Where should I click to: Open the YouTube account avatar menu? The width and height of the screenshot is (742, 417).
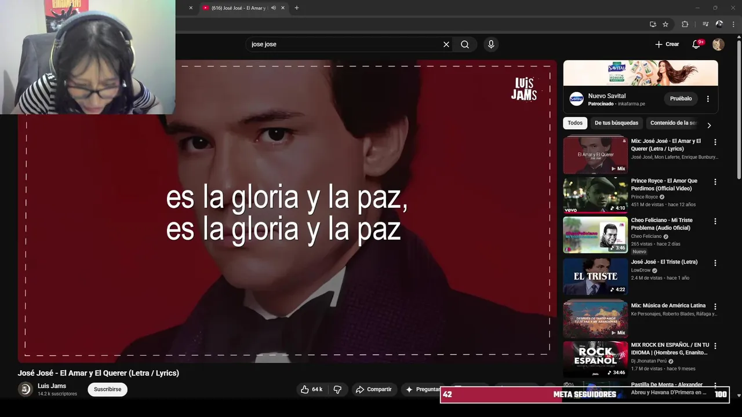pos(718,44)
